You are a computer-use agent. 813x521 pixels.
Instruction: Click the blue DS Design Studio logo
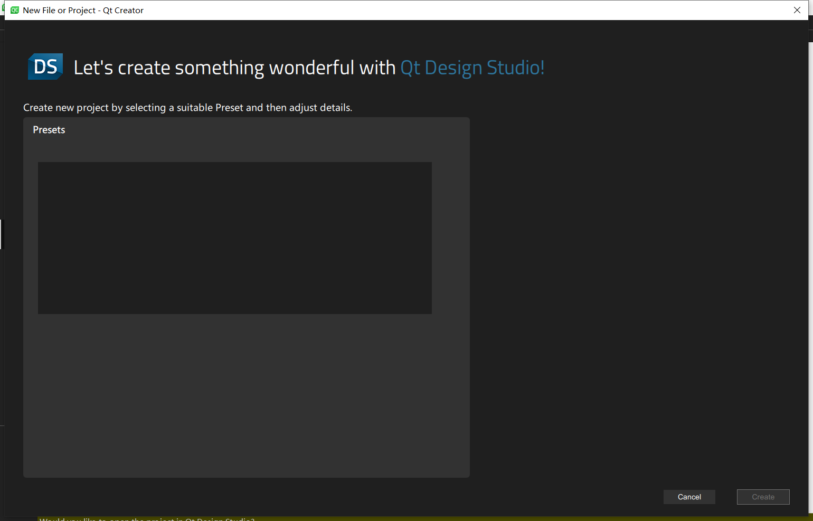click(x=45, y=67)
